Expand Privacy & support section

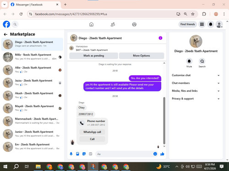coord(196,98)
